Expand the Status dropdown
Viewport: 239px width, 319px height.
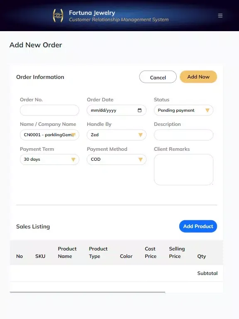183,110
